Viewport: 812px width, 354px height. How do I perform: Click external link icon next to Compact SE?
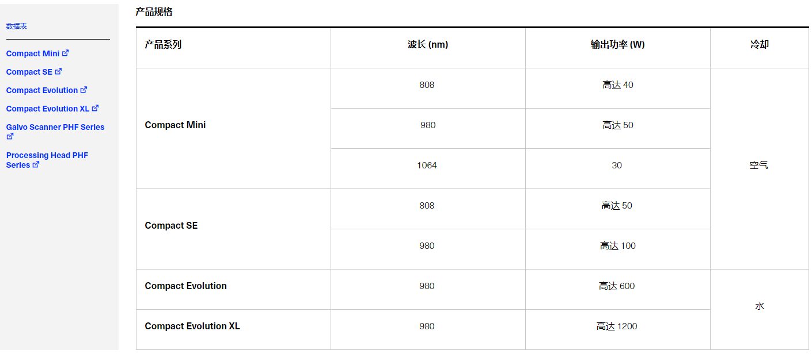point(58,71)
